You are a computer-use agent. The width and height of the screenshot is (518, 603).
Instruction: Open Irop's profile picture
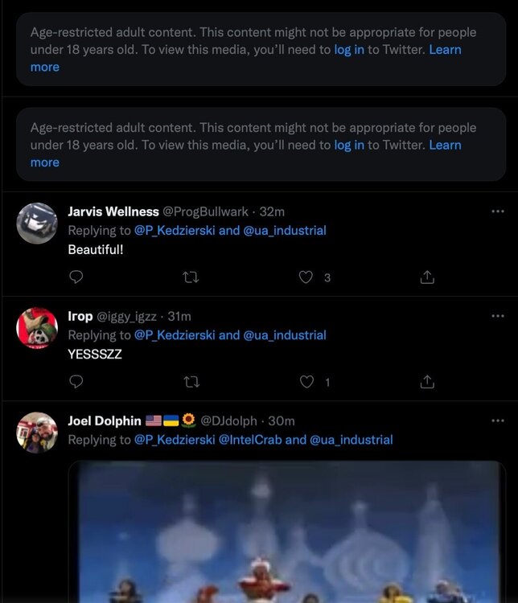(x=37, y=328)
